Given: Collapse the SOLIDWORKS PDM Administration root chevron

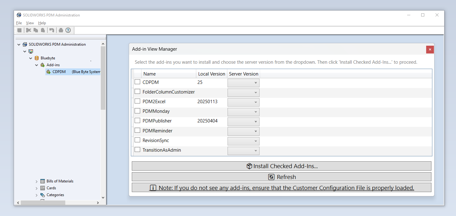Looking at the screenshot, I should point(19,44).
